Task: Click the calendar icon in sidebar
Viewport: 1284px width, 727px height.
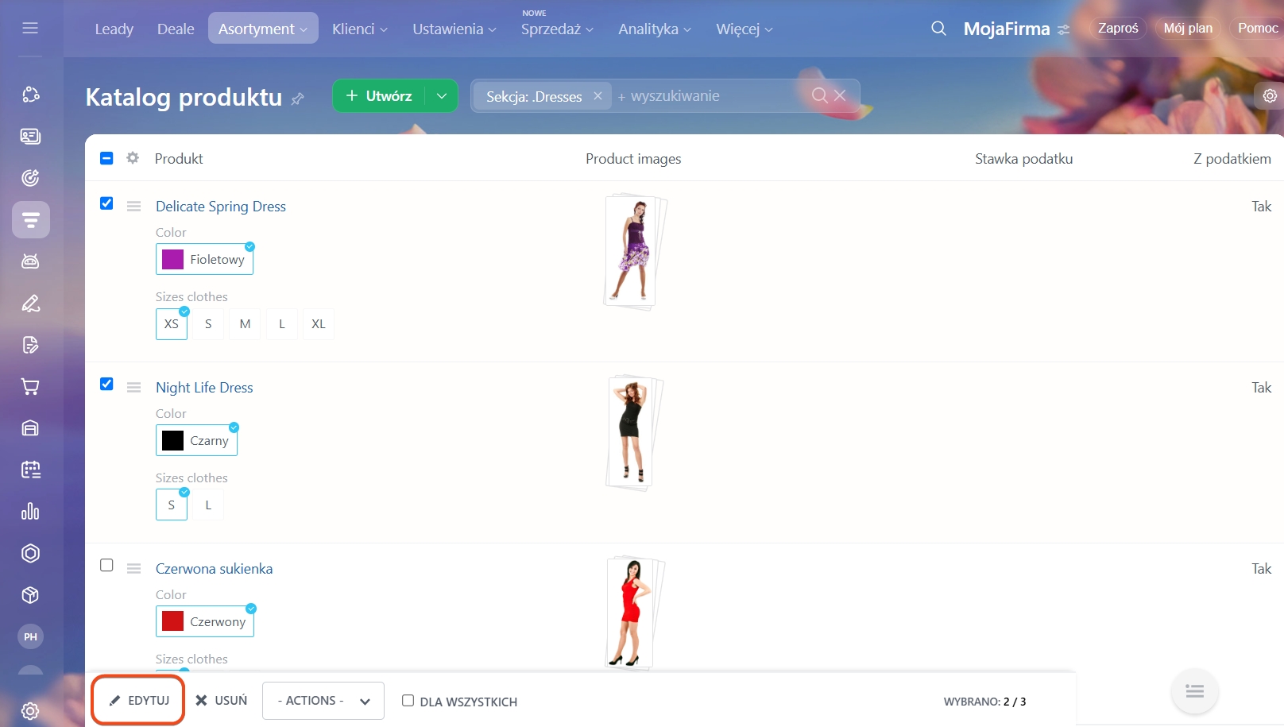Action: point(30,470)
